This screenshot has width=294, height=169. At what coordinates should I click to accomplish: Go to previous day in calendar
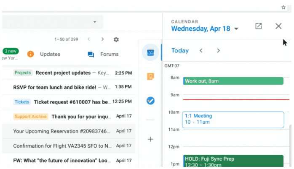click(x=201, y=51)
